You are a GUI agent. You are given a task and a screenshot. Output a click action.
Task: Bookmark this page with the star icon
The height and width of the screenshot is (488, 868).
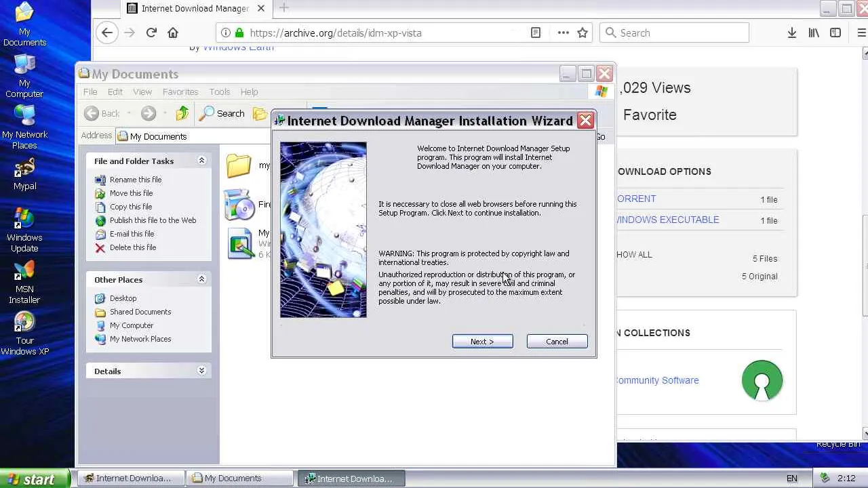pos(583,33)
